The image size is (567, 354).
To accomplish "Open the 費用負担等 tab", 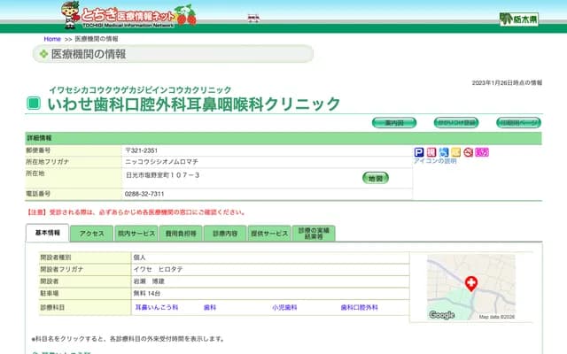I will [x=180, y=233].
